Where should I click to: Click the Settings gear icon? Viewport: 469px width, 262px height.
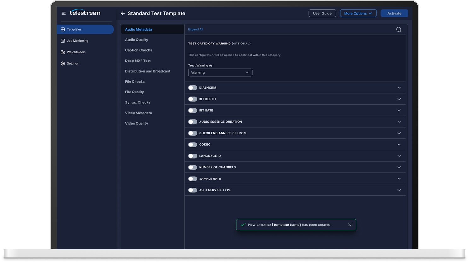[63, 63]
